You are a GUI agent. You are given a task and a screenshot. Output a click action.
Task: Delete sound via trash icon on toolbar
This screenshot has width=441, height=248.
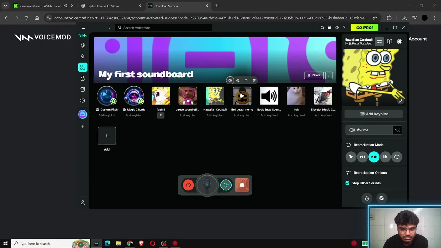[x=254, y=80]
